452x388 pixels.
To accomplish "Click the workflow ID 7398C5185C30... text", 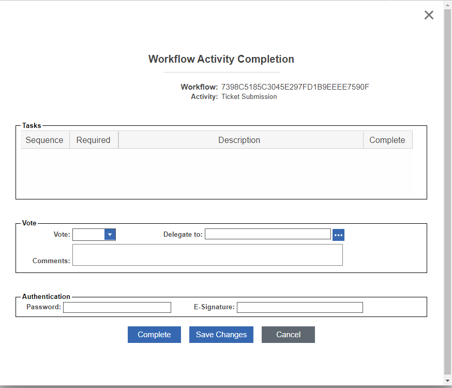I will (295, 87).
